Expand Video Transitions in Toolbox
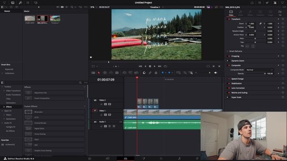Image resolution: width=287 pixels, height=161 pixels. tap(4, 91)
